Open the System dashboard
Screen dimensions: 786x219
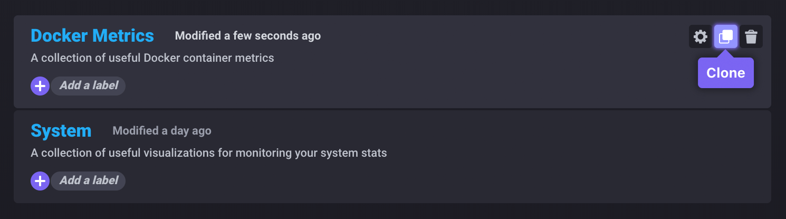click(x=61, y=131)
